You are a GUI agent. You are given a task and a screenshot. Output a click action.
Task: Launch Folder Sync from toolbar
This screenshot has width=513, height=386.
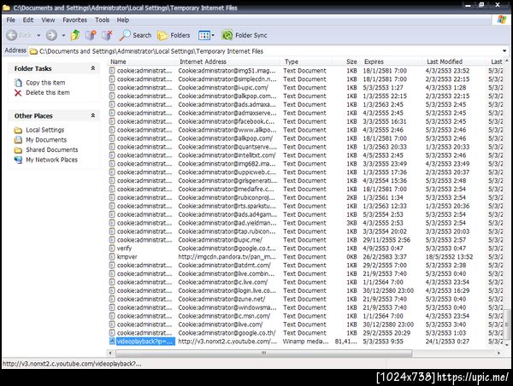click(244, 35)
